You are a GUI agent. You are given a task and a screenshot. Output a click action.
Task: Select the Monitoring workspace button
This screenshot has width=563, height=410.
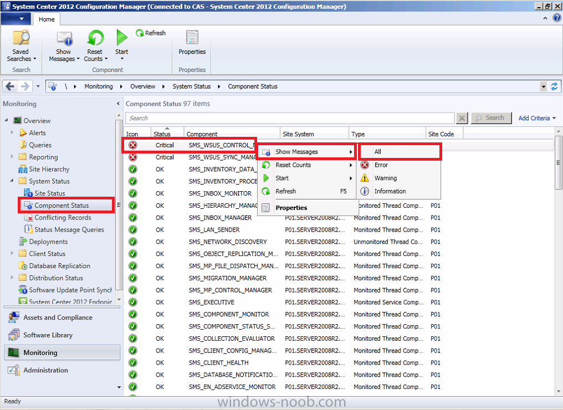click(62, 352)
